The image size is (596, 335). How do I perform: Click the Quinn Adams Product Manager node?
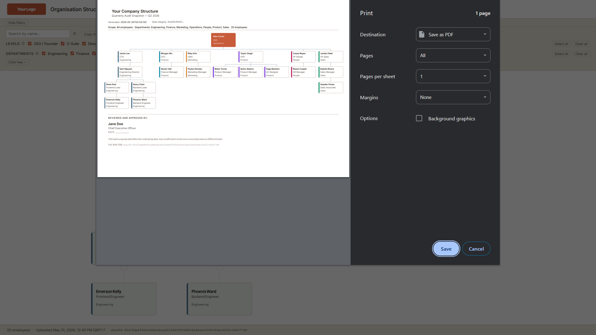click(x=251, y=72)
